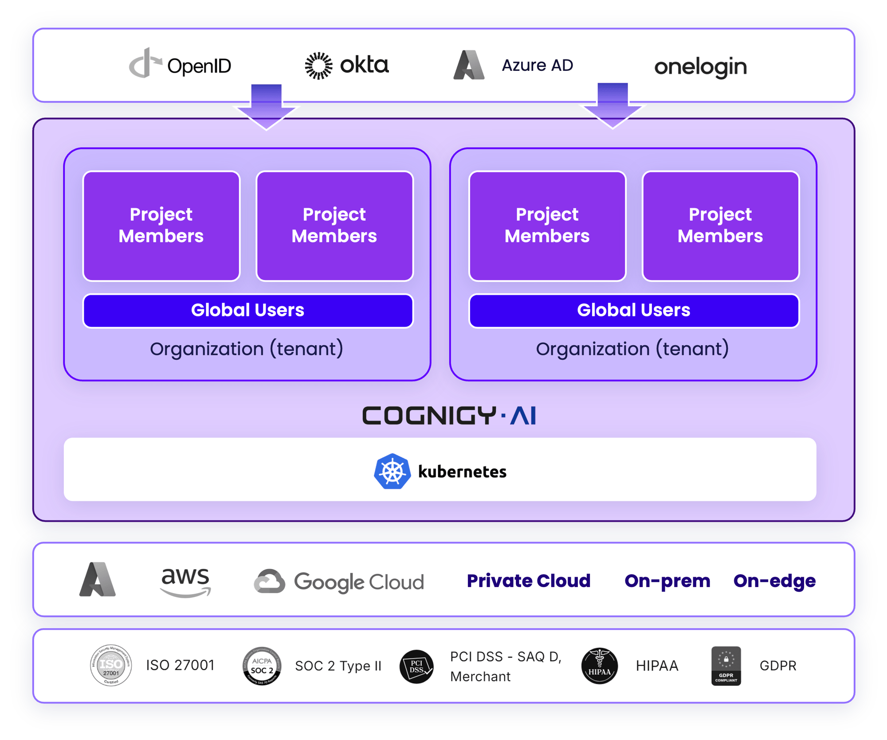Viewport: 887px width, 740px height.
Task: Click the SOC 2 Type II text
Action: 338,666
